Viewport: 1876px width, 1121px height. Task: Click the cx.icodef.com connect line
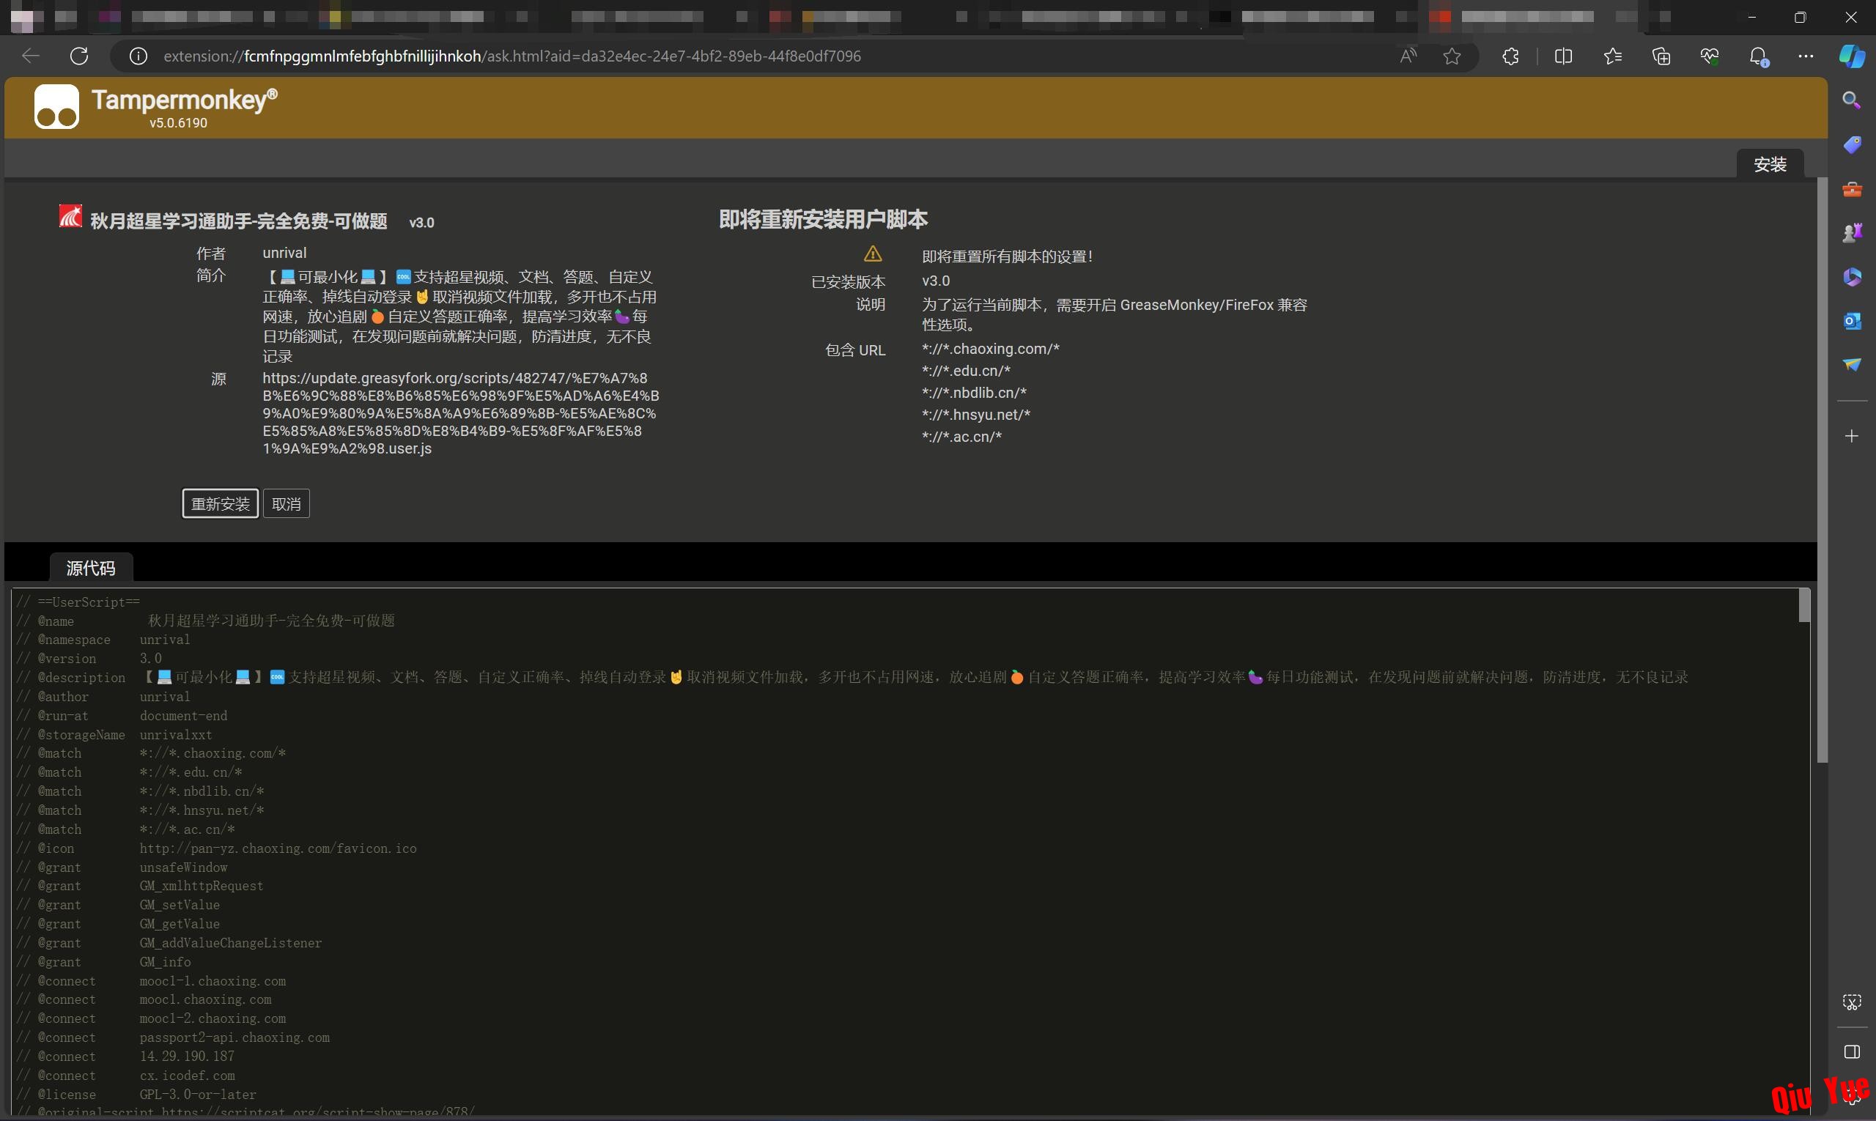(126, 1076)
